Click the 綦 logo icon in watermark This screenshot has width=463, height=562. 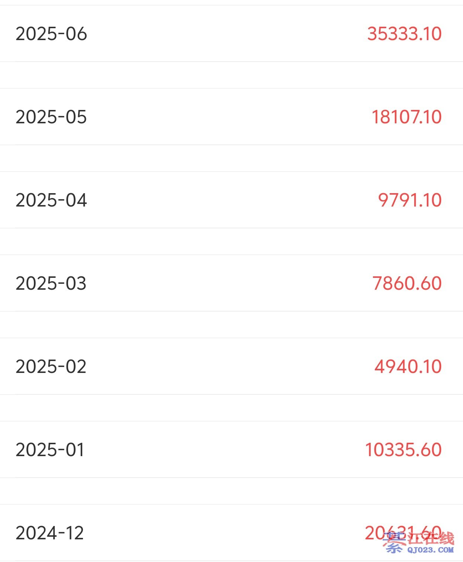click(x=394, y=543)
